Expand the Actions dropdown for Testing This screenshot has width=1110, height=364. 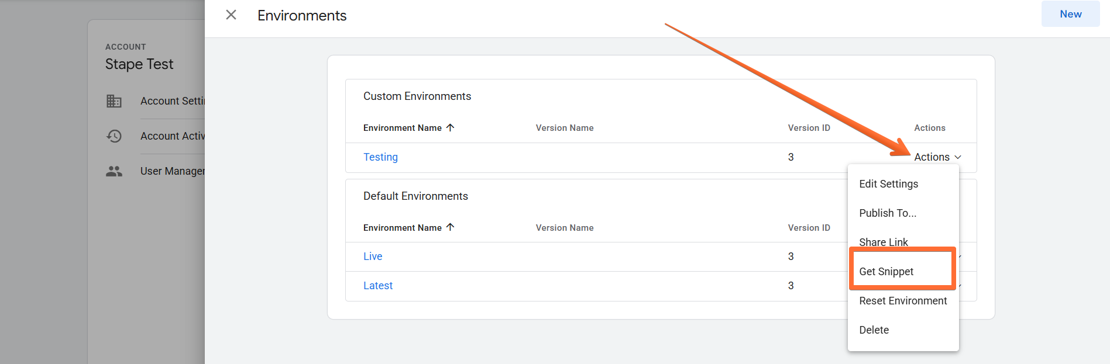point(937,157)
